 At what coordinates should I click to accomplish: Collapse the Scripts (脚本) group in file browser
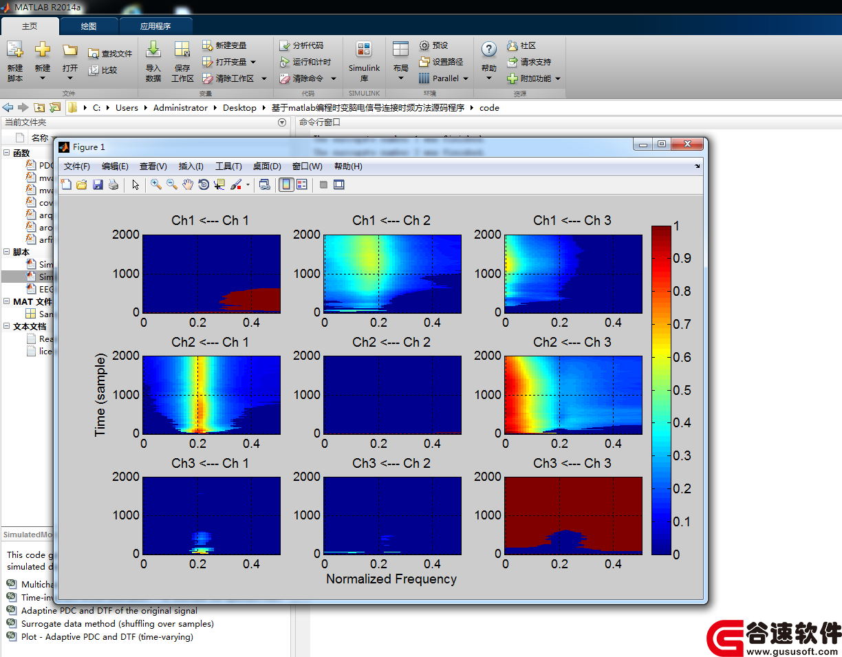(7, 252)
